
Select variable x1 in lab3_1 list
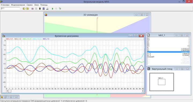168,49
